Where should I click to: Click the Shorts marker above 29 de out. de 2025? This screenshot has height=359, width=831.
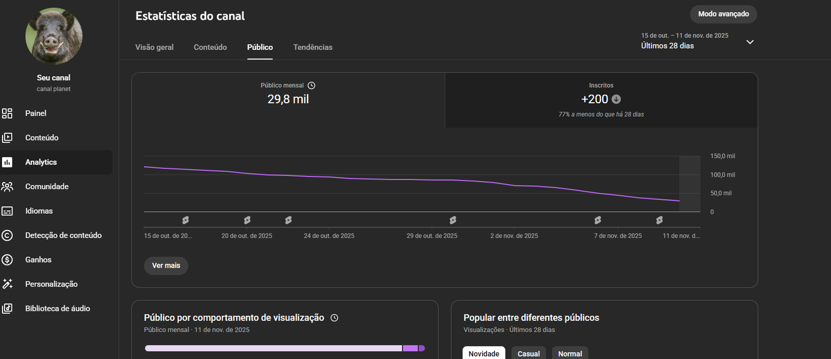point(453,220)
